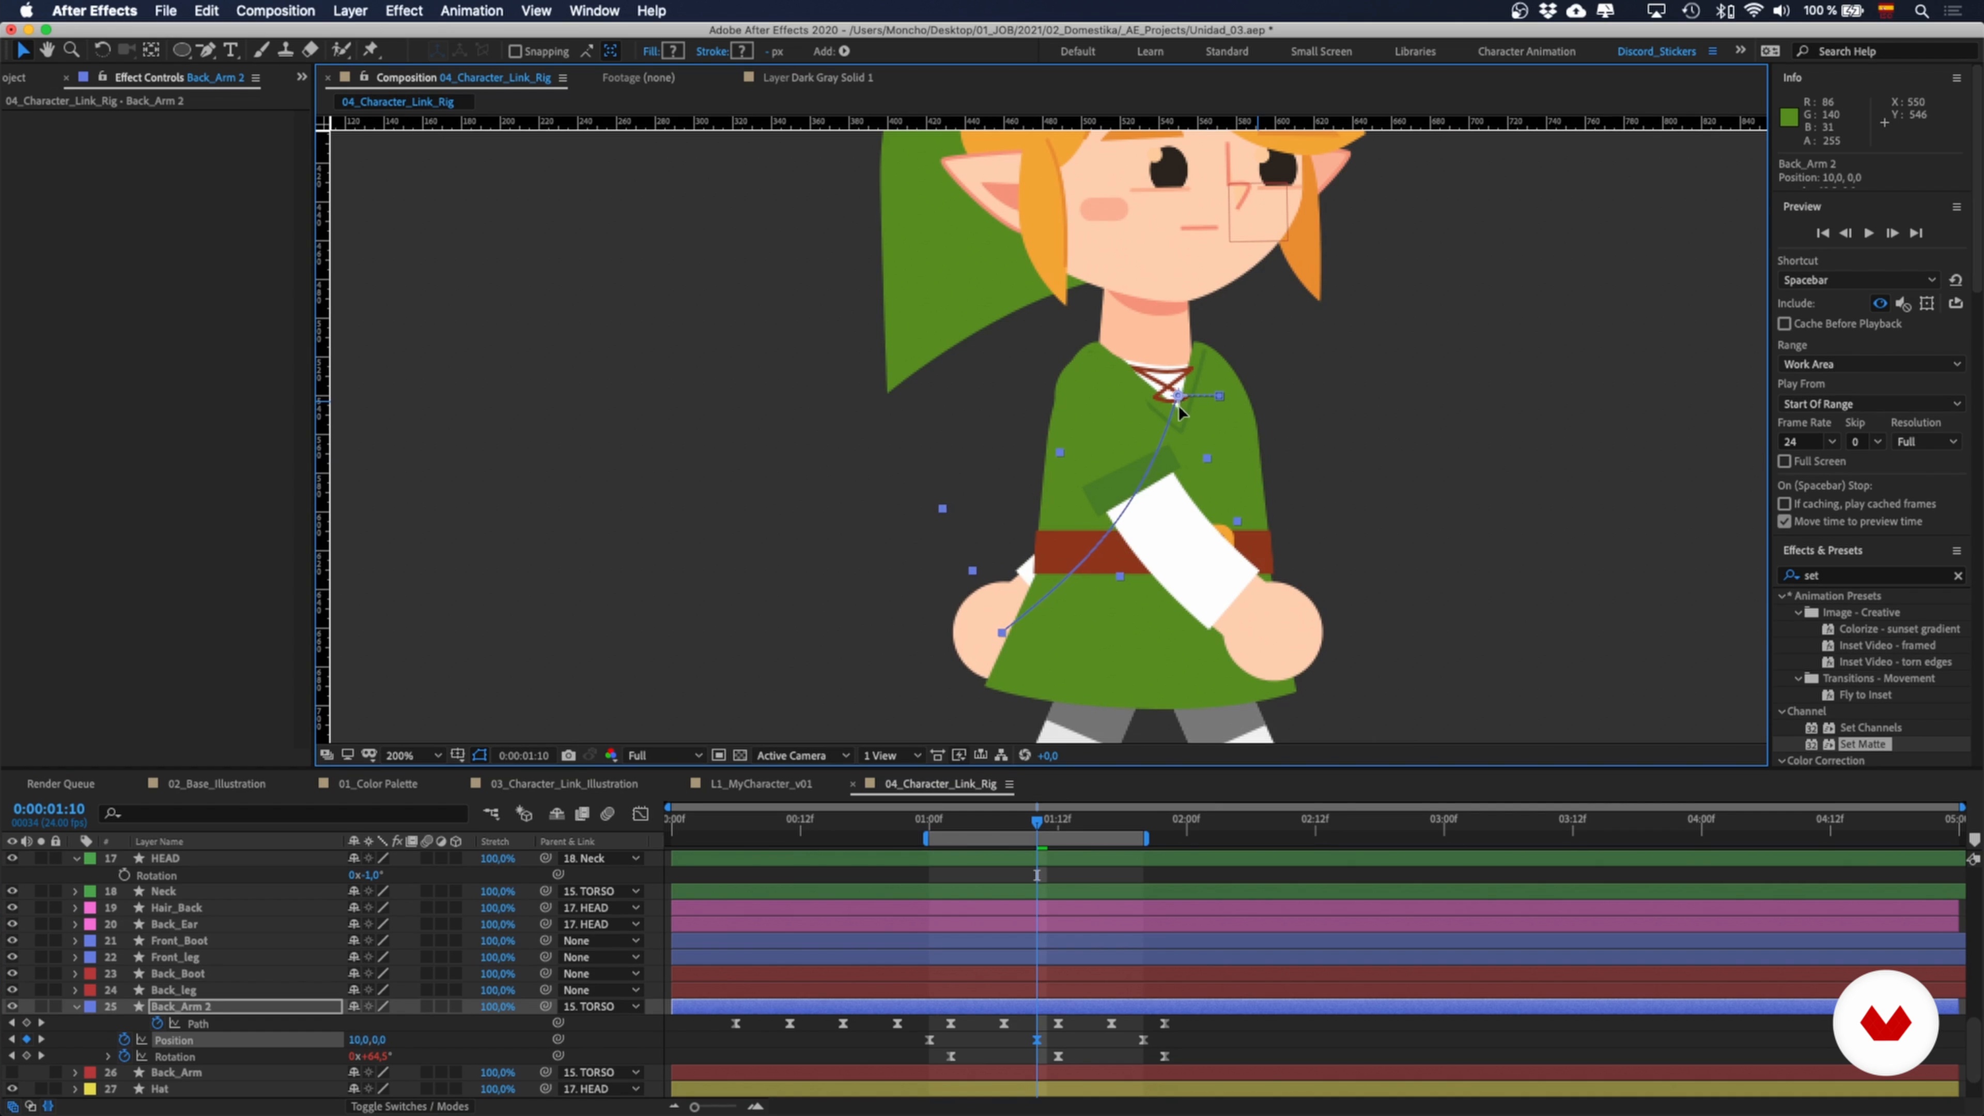Image resolution: width=1984 pixels, height=1116 pixels.
Task: Switch to Render Queue tab
Action: (x=61, y=784)
